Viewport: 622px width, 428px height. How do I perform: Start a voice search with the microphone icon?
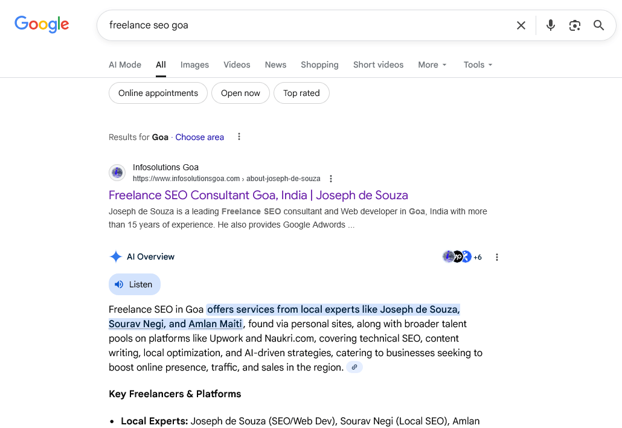550,25
